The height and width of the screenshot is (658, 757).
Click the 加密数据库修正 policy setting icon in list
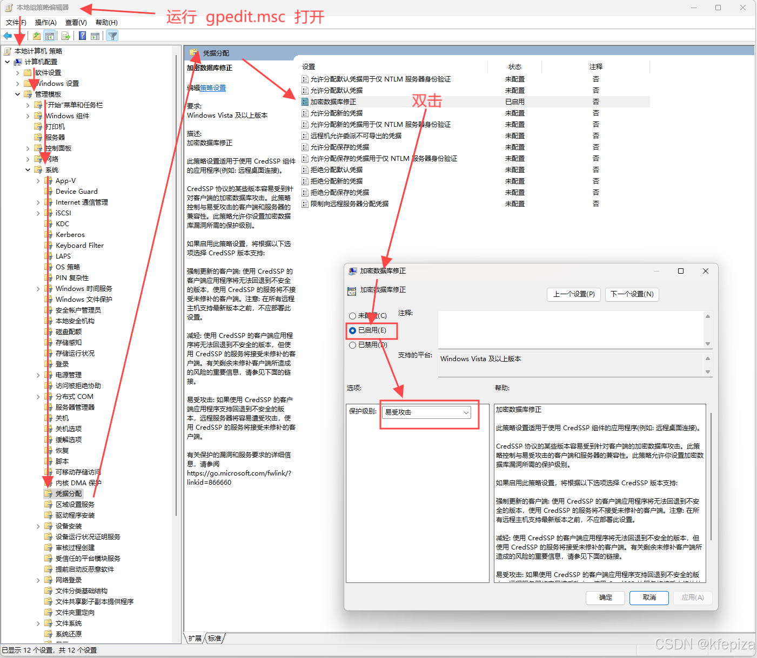point(305,102)
